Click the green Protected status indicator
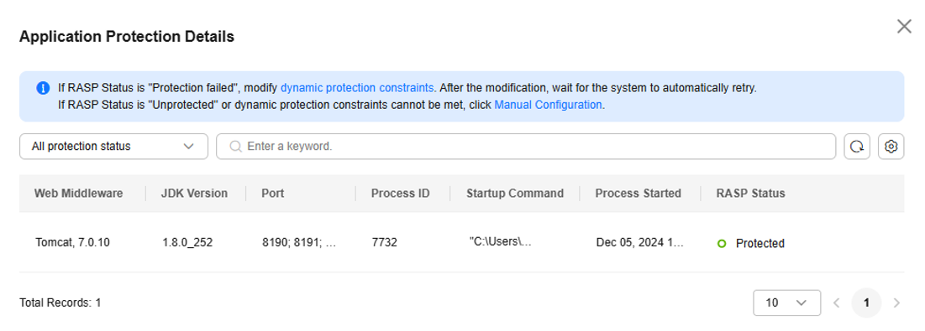Viewport: 925px width, 331px height. pos(721,243)
